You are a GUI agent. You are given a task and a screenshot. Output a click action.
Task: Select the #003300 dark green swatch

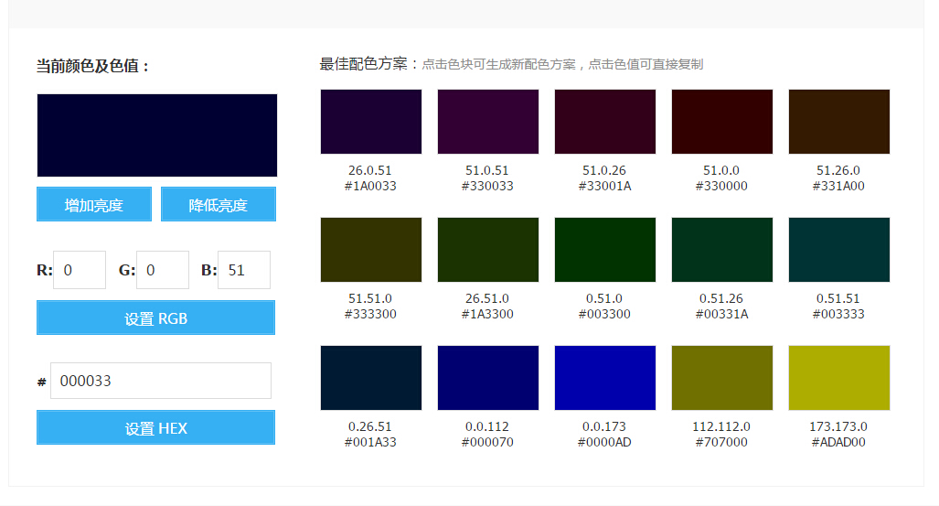pyautogui.click(x=605, y=250)
